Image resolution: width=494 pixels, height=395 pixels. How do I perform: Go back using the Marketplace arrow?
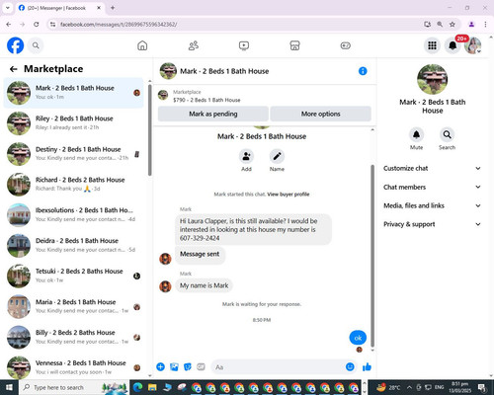click(14, 69)
